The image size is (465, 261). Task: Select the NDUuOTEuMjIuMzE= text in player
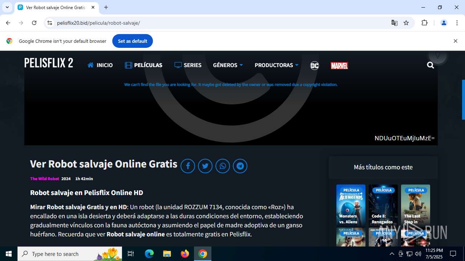pos(405,138)
